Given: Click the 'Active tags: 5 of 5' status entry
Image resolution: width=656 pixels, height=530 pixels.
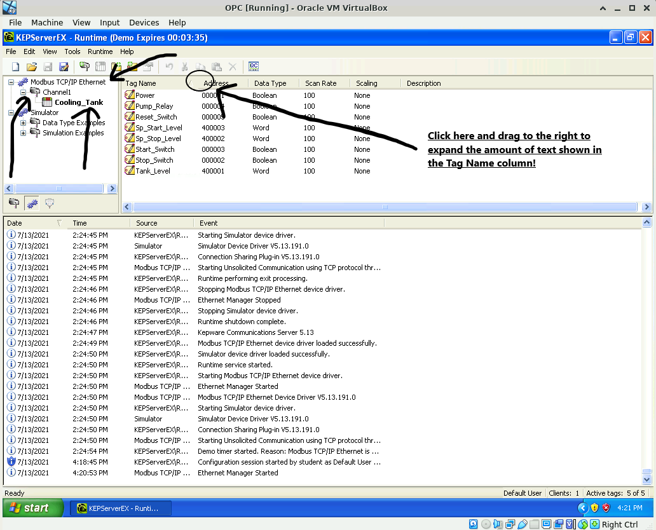Looking at the screenshot, I should pyautogui.click(x=615, y=493).
